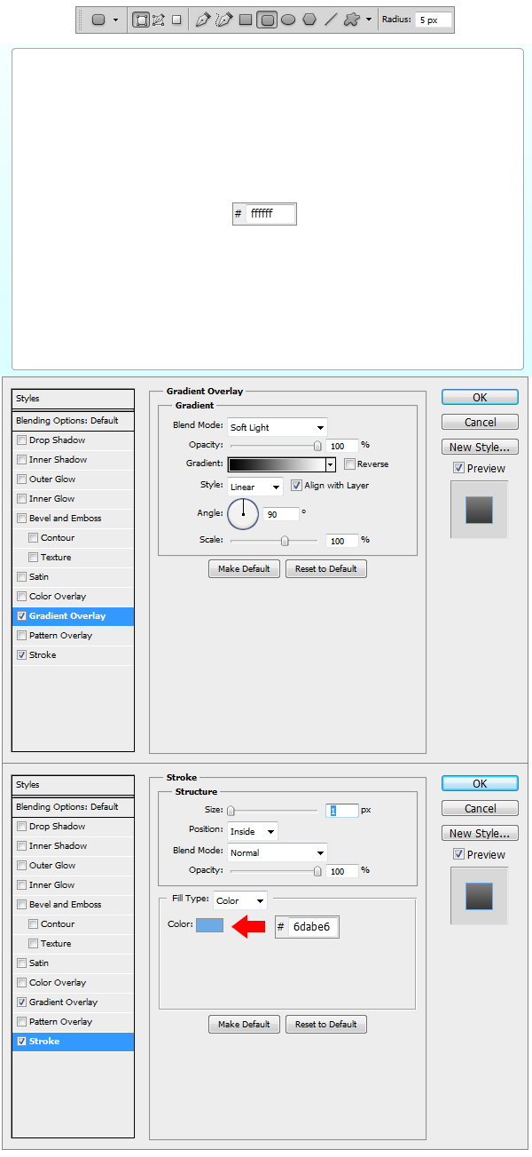The image size is (532, 1157).
Task: Click Reset to Default in Gradient Overlay dialog
Action: click(x=325, y=569)
